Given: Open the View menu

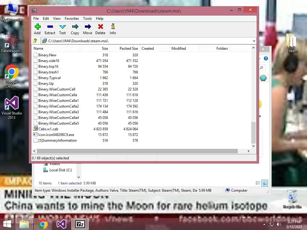Looking at the screenshot, I should [x=57, y=18].
